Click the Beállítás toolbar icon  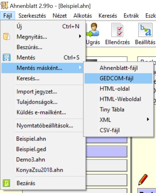tap(145, 30)
